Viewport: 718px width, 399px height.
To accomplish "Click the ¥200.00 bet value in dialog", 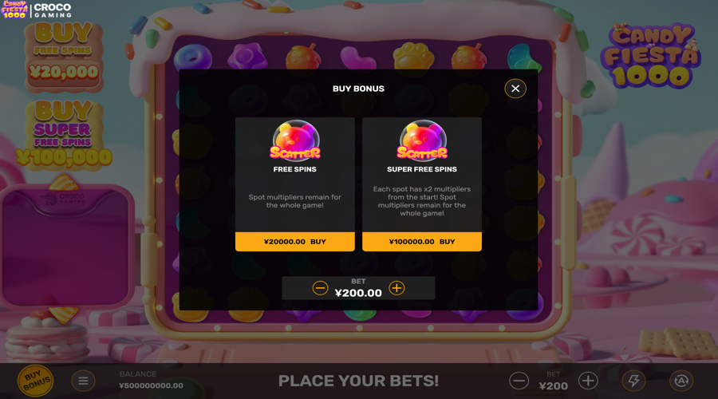I will point(358,293).
